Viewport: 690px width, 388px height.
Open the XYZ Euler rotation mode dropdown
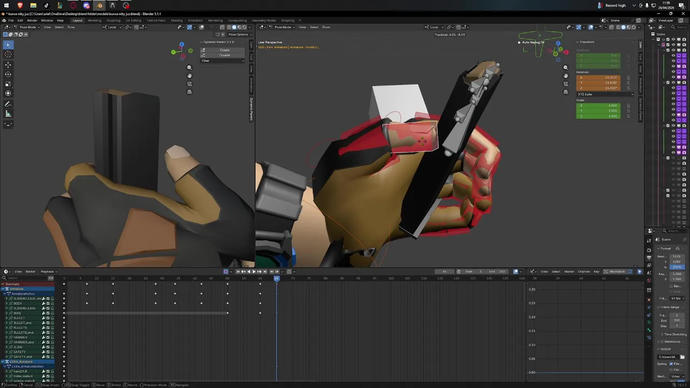(605, 94)
